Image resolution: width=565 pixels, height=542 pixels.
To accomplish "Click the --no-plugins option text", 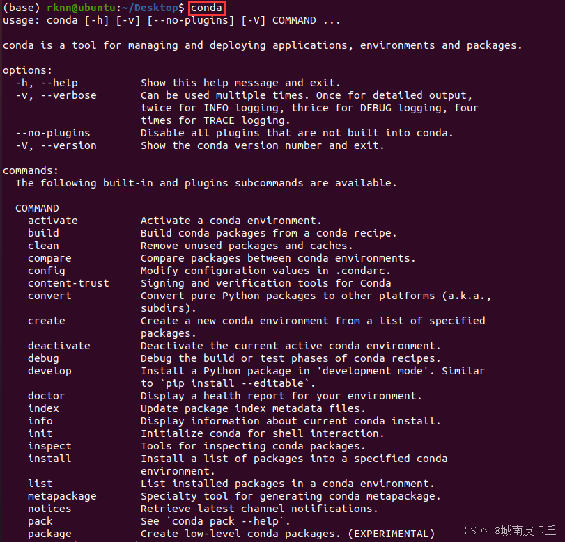I will 53,133.
